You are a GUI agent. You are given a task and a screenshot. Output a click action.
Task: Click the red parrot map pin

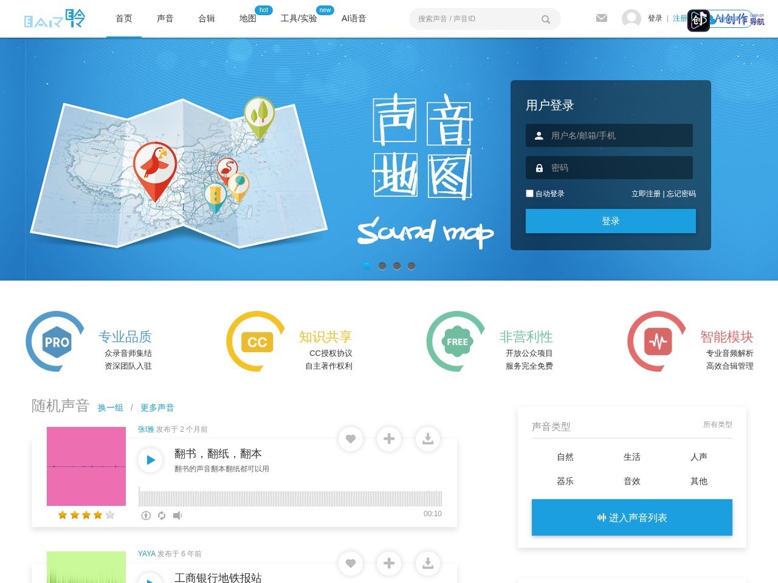point(155,171)
